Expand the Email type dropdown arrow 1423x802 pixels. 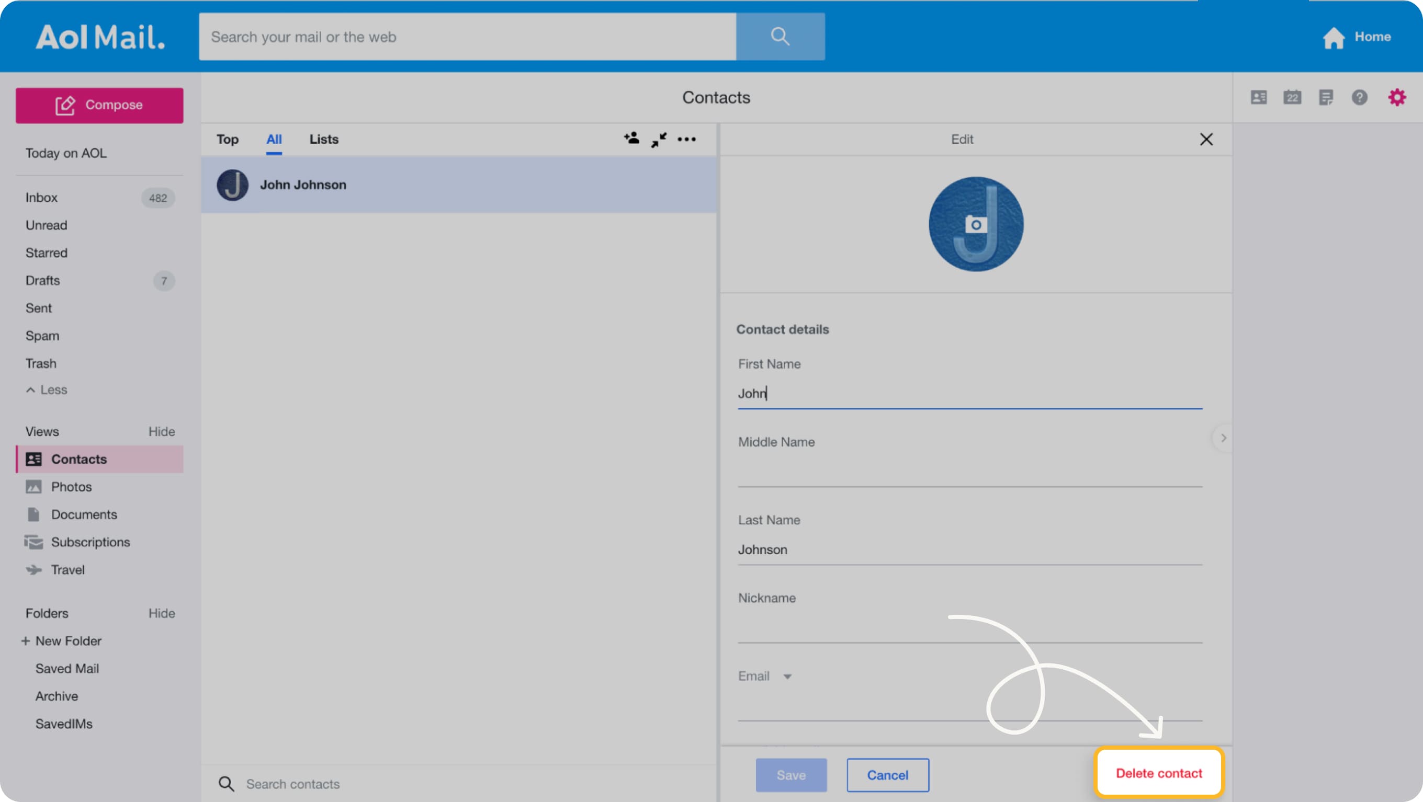[787, 676]
